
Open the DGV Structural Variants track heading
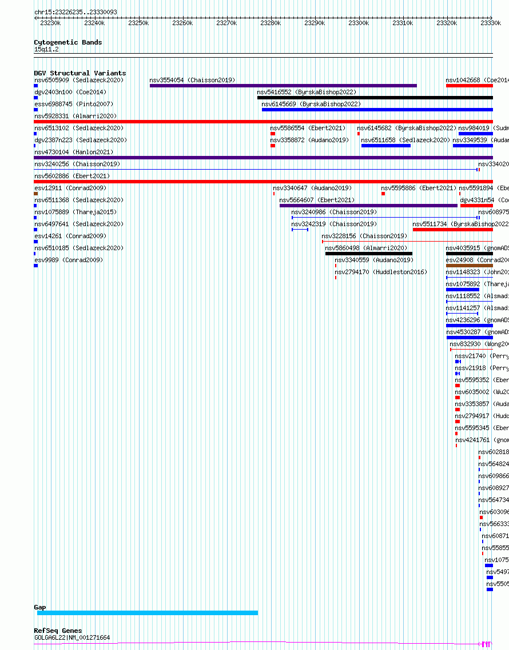point(79,73)
